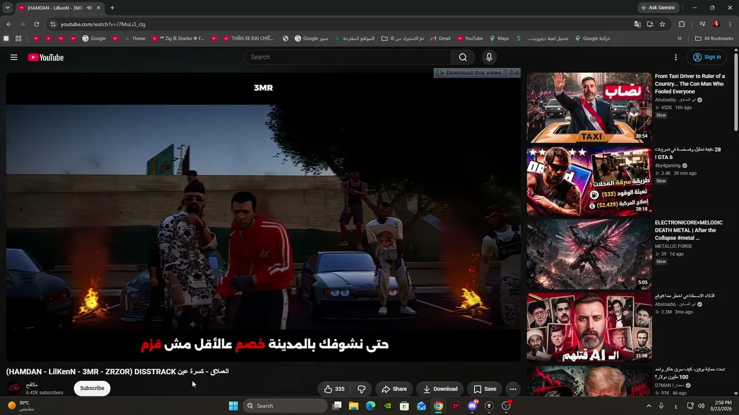Open METALLIC FORGE channel link
The width and height of the screenshot is (739, 415).
click(x=673, y=246)
